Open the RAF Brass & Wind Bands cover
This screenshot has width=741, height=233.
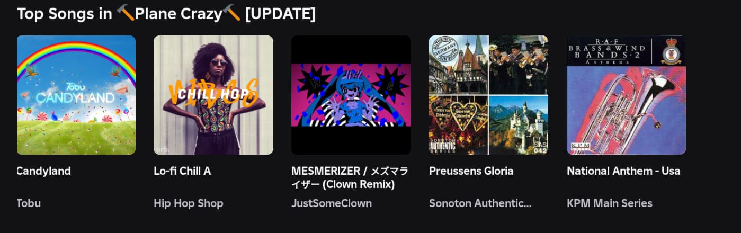626,95
